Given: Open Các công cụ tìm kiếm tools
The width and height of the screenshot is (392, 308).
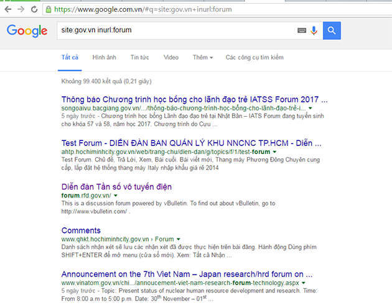Looking at the screenshot, I should [254, 57].
